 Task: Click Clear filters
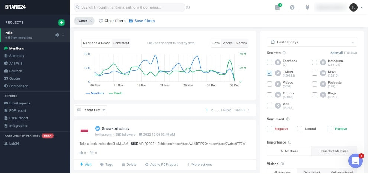coord(112,21)
